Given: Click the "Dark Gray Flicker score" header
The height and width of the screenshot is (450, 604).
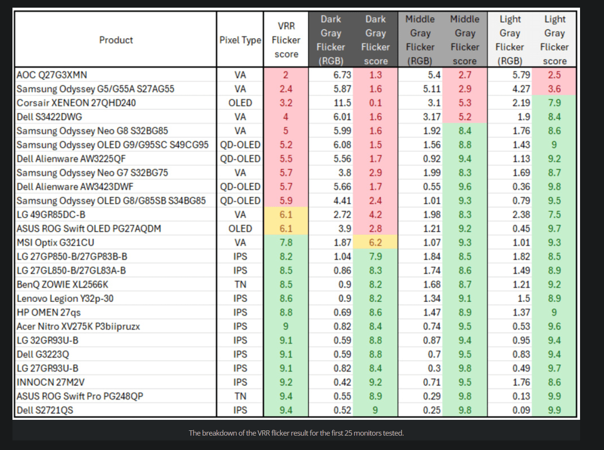Looking at the screenshot, I should pyautogui.click(x=375, y=40).
